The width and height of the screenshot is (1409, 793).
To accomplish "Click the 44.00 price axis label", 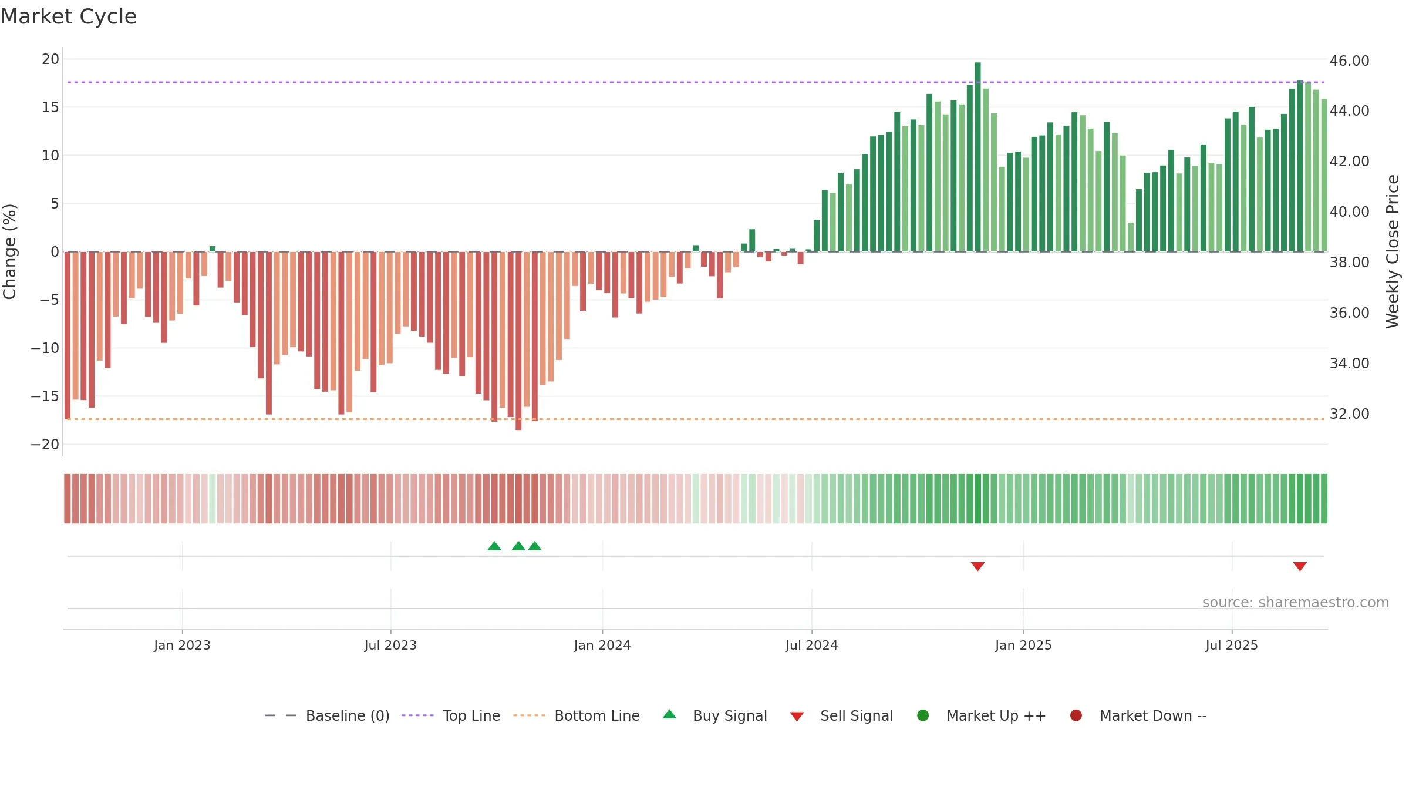I will tap(1349, 111).
